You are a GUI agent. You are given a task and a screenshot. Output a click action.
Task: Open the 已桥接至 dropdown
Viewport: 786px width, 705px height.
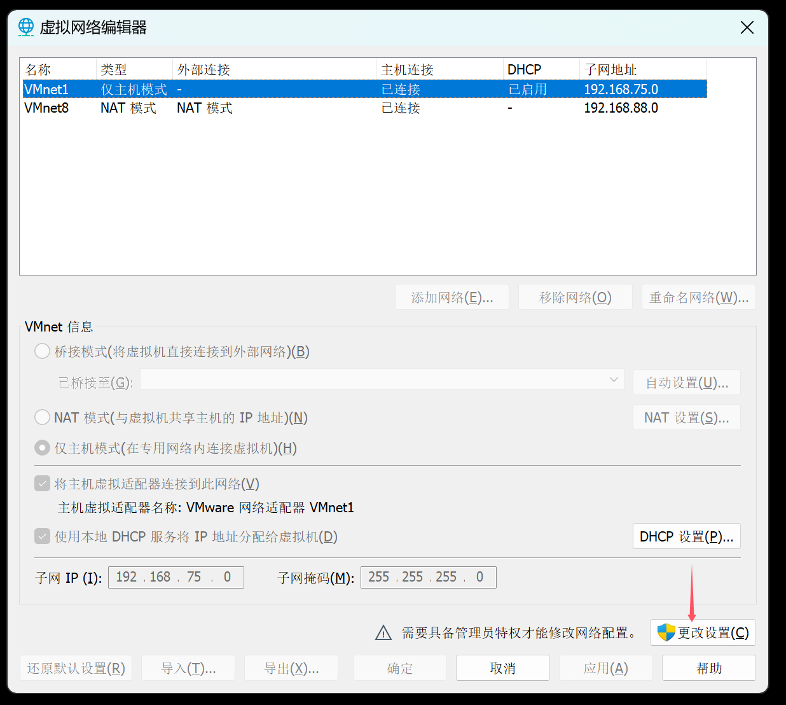382,379
